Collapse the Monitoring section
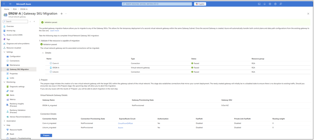314x140 pixels. 5,82
